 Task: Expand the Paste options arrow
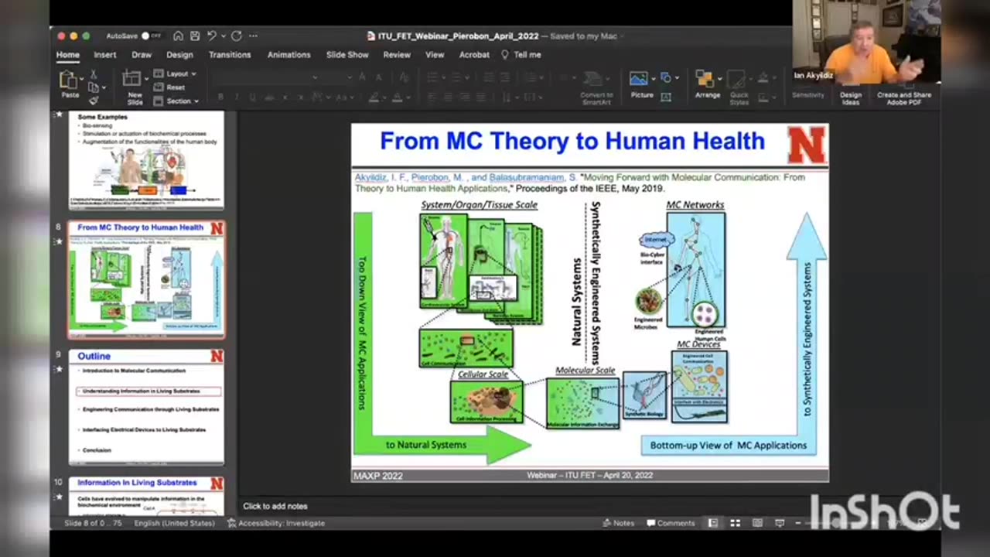click(81, 79)
